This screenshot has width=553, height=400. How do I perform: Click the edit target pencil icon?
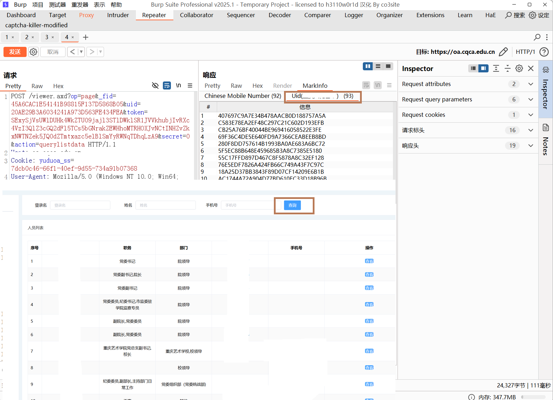pyautogui.click(x=503, y=52)
